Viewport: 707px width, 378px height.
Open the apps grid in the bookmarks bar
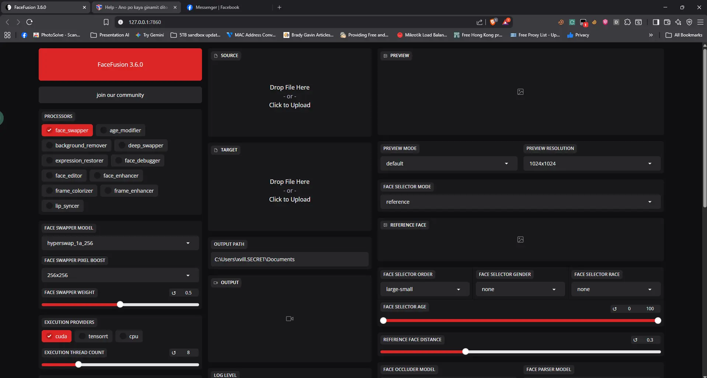click(7, 35)
